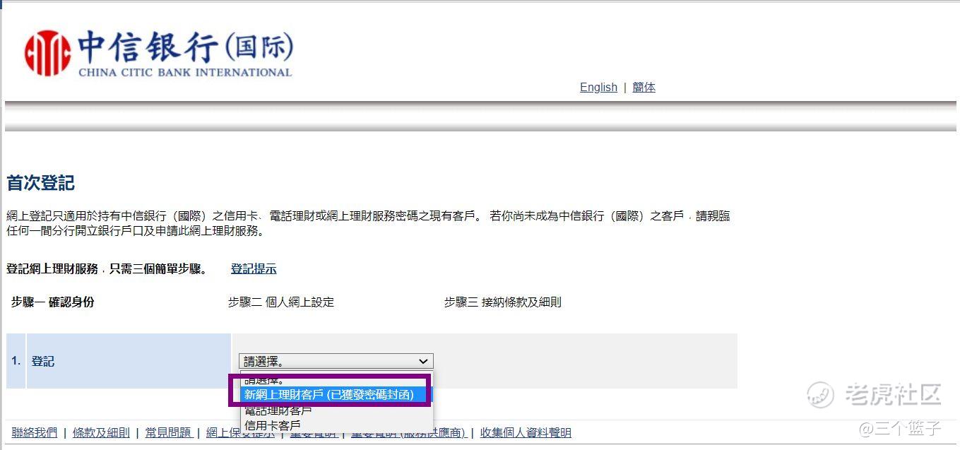The height and width of the screenshot is (450, 960).
Task: Open 收集個人資料聲明 footer link
Action: click(x=526, y=432)
